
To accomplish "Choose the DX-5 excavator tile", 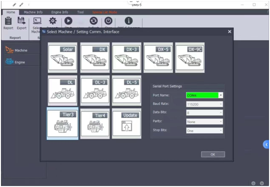I will coord(158,58).
